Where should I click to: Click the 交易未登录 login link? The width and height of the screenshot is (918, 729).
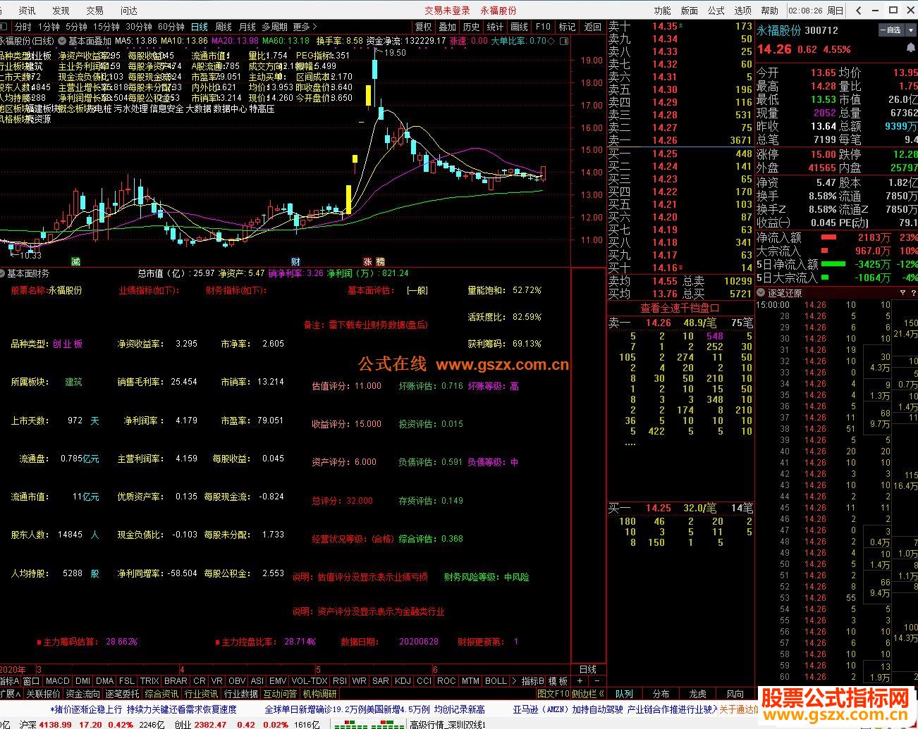tap(447, 11)
